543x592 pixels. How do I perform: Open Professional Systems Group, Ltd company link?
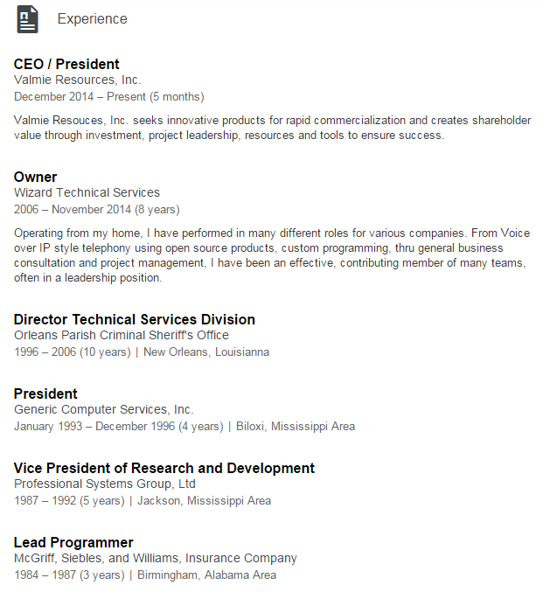(x=105, y=484)
